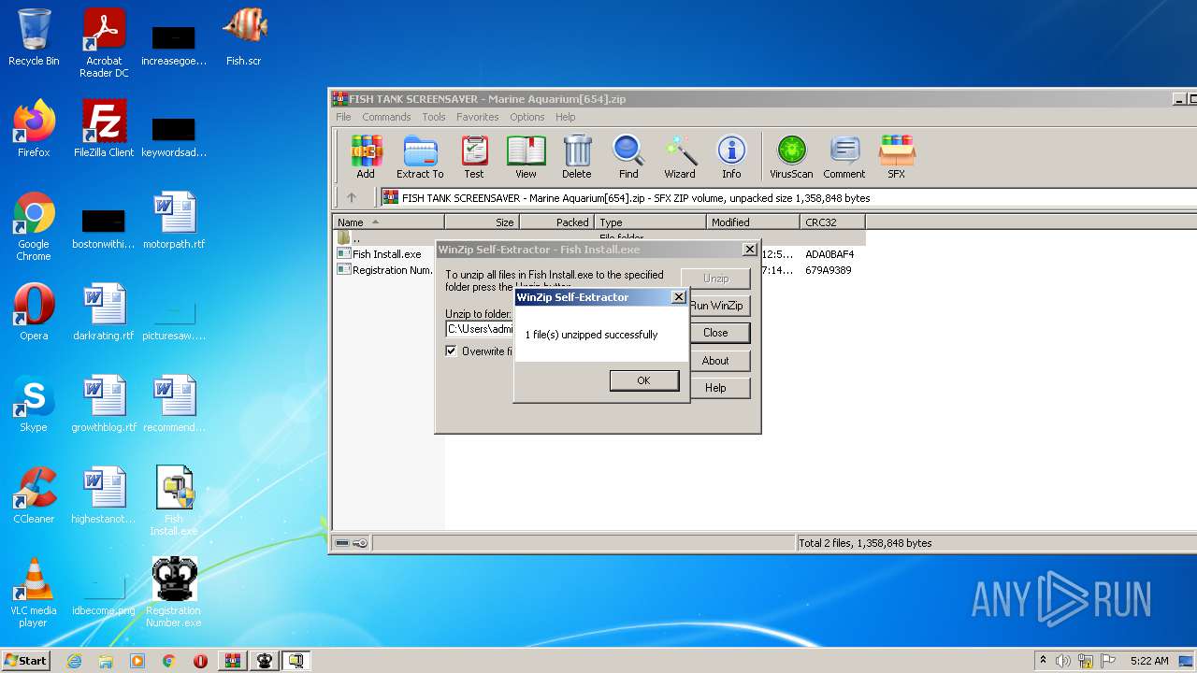
Task: Click the volume speaker tray icon
Action: click(1063, 661)
